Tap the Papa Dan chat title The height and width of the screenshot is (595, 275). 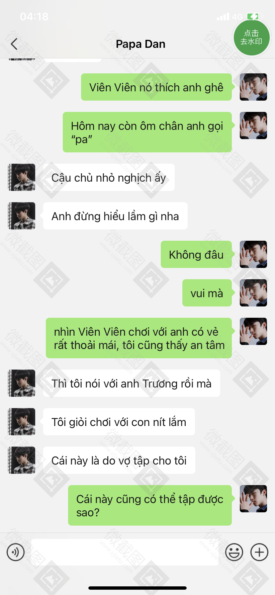tap(140, 44)
